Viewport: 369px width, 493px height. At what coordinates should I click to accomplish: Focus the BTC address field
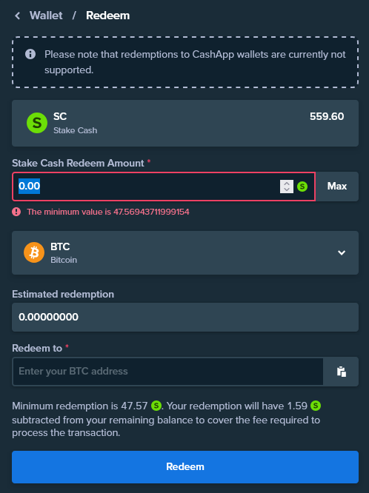pos(167,372)
